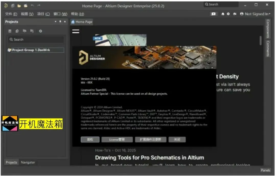Open the 文件 (F) menu
Viewport: 276px width, 176px height.
click(11, 14)
